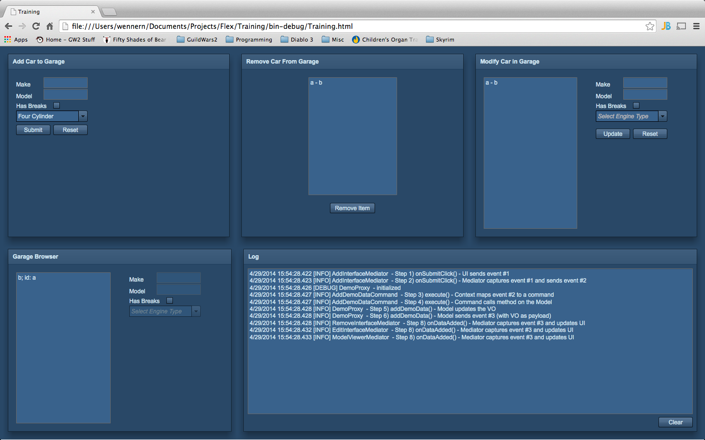The width and height of the screenshot is (705, 440).
Task: Toggle Has Breaks in Modify Car panel
Action: coord(636,106)
